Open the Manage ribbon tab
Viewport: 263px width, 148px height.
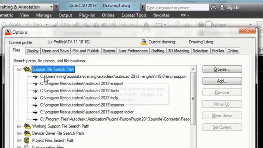[x=44, y=15]
